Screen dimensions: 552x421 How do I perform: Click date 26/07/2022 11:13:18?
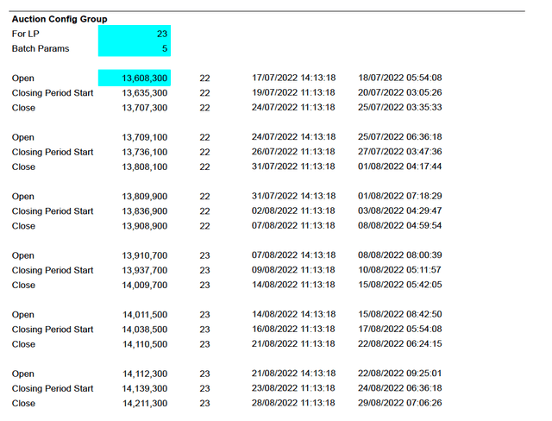point(293,152)
